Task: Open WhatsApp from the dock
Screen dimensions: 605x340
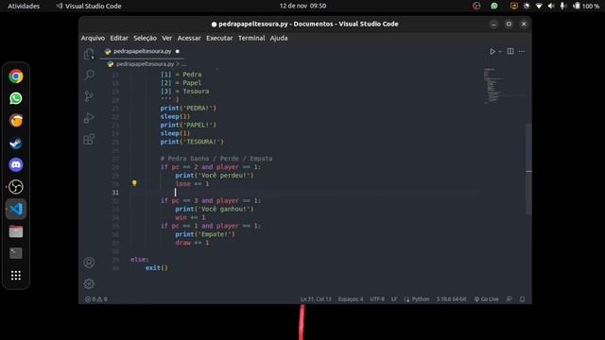Action: pyautogui.click(x=16, y=98)
